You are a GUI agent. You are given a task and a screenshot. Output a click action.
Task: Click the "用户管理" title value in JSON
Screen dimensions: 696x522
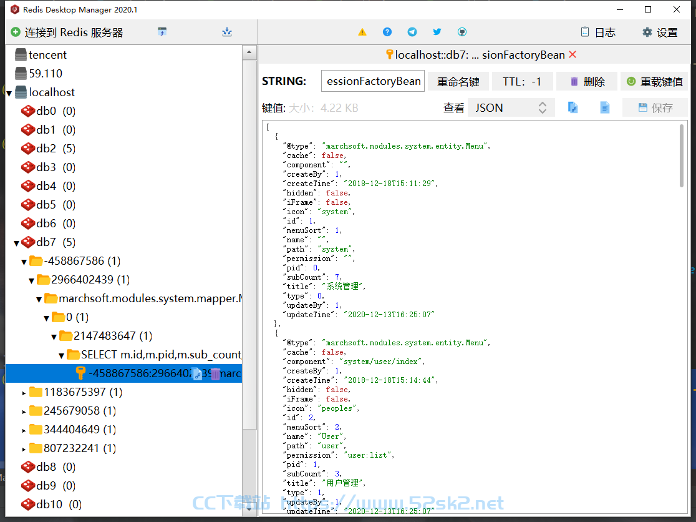[342, 483]
